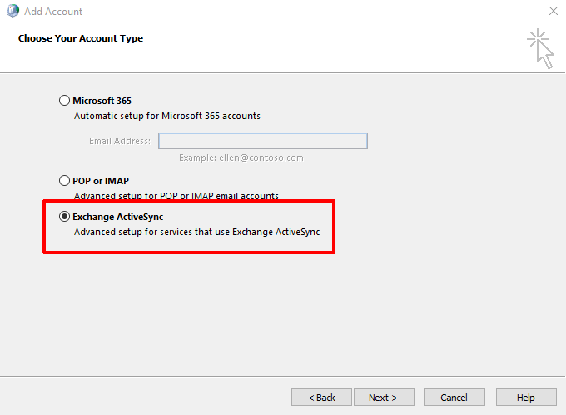Click 'Advanced setup for POP or IMAP' description
Image resolution: width=566 pixels, height=415 pixels.
[176, 196]
